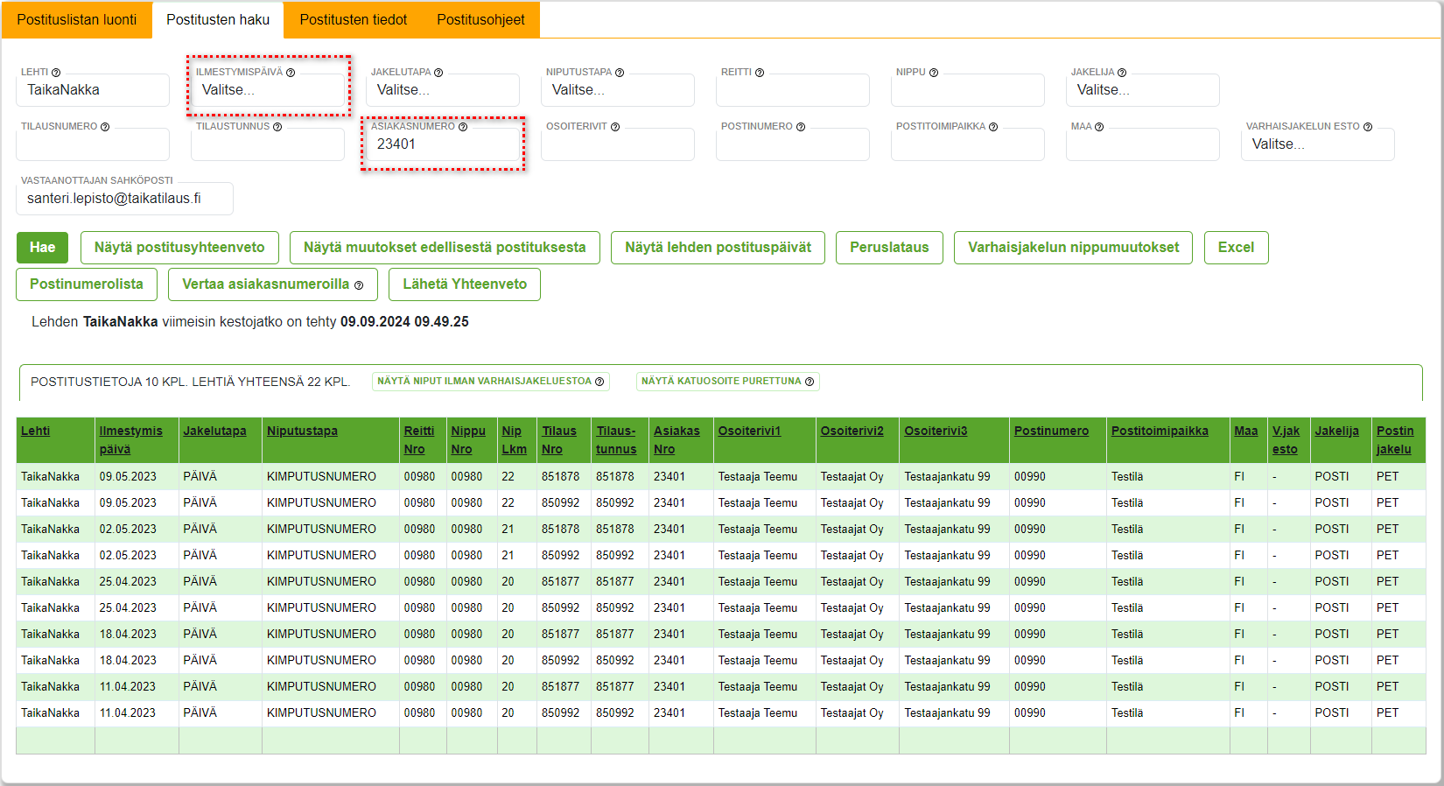The image size is (1444, 786).
Task: Click the Postinumerolista button
Action: pyautogui.click(x=87, y=284)
